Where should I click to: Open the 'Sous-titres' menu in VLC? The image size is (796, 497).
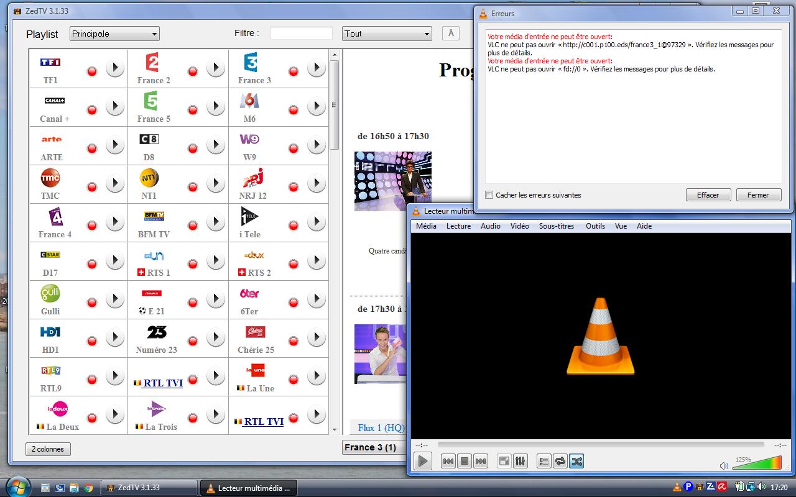pos(556,226)
